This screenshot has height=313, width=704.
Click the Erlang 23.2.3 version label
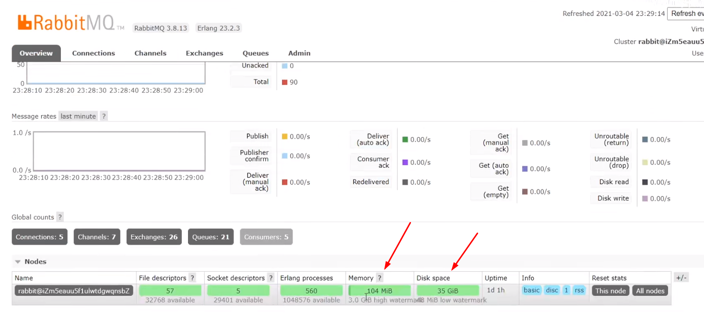(218, 28)
